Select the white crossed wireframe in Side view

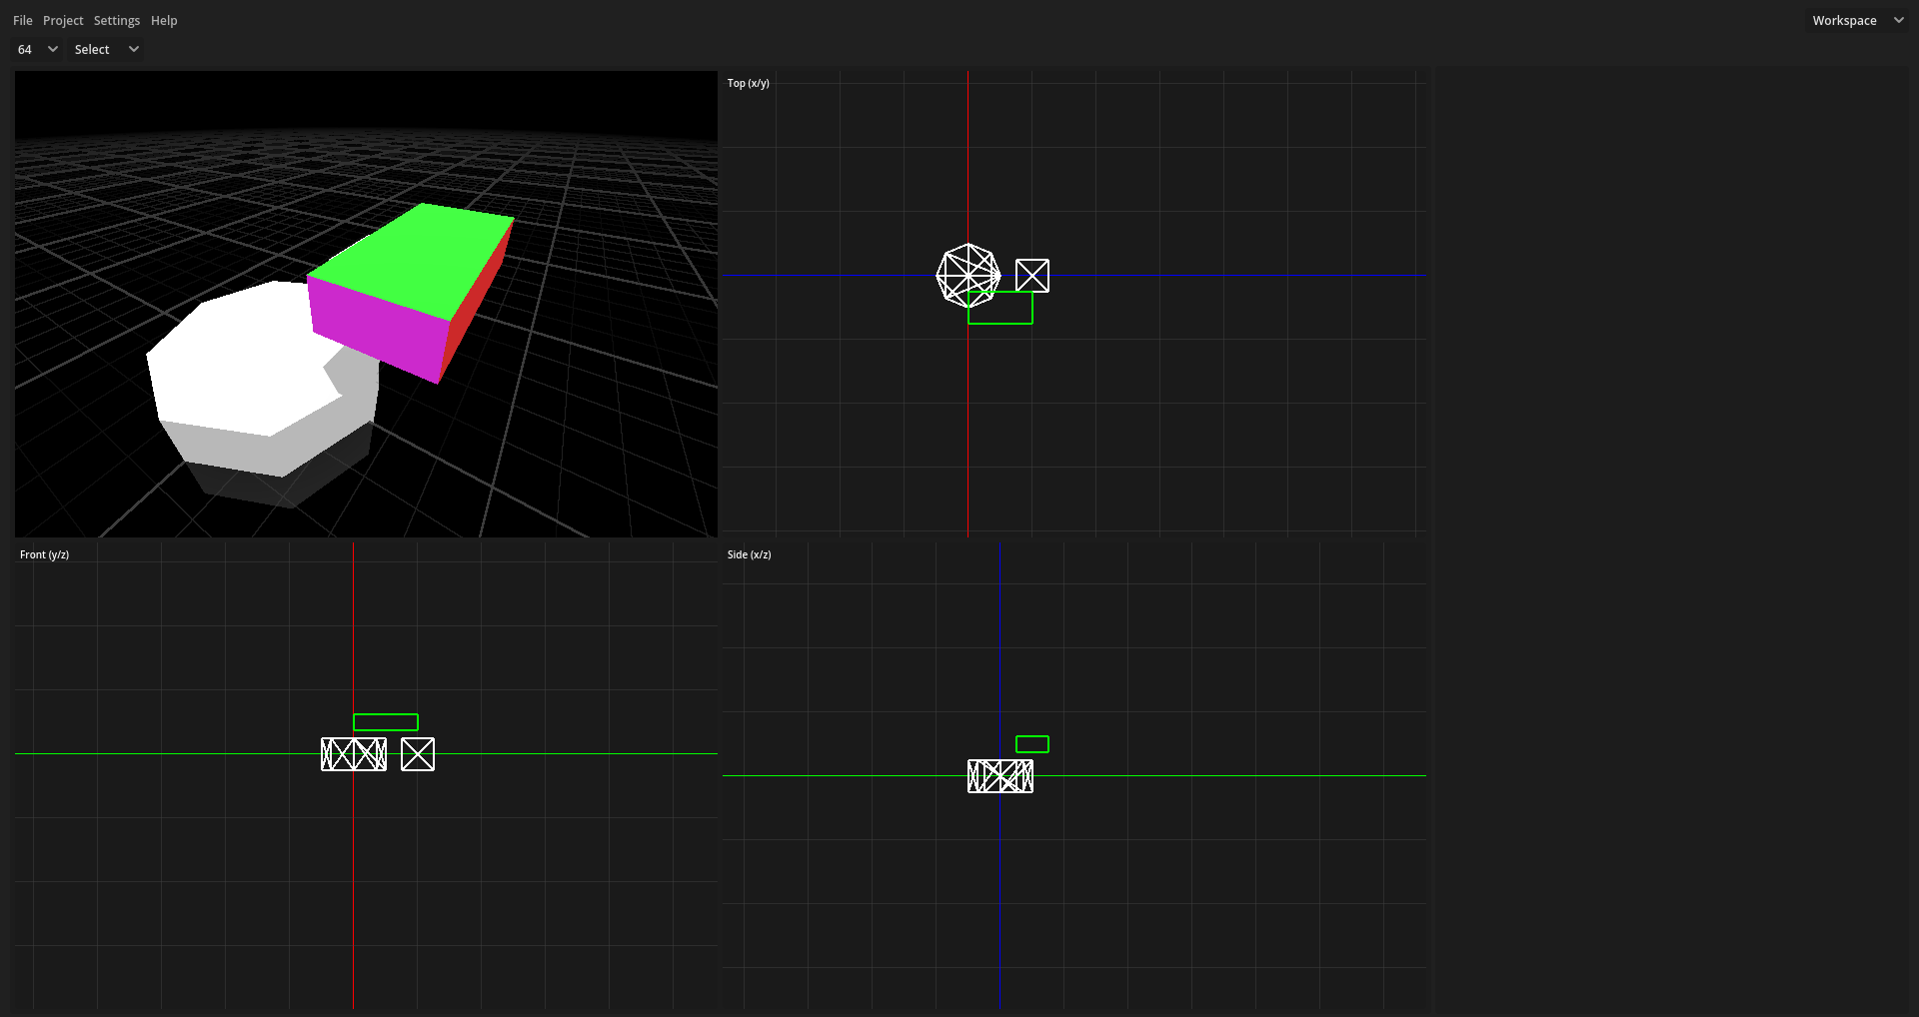pyautogui.click(x=1000, y=776)
